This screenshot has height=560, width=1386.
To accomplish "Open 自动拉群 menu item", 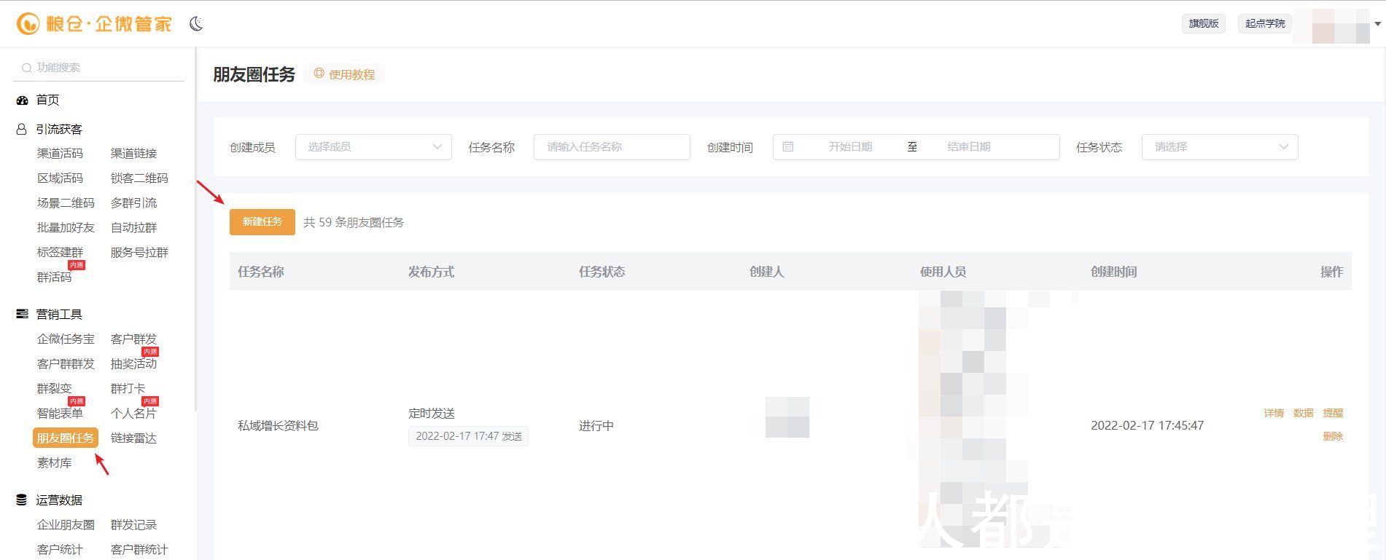I will pos(133,228).
